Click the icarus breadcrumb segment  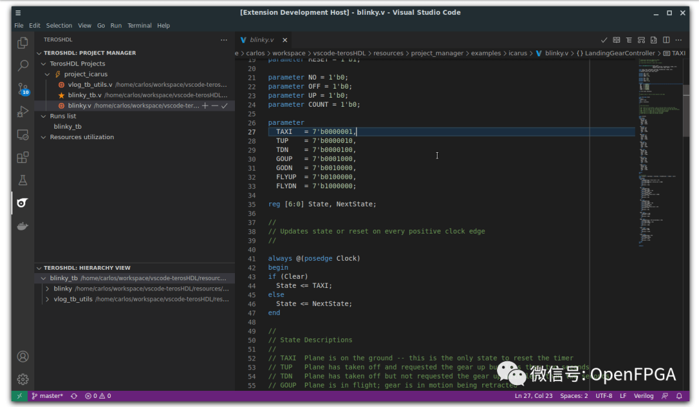(x=518, y=53)
